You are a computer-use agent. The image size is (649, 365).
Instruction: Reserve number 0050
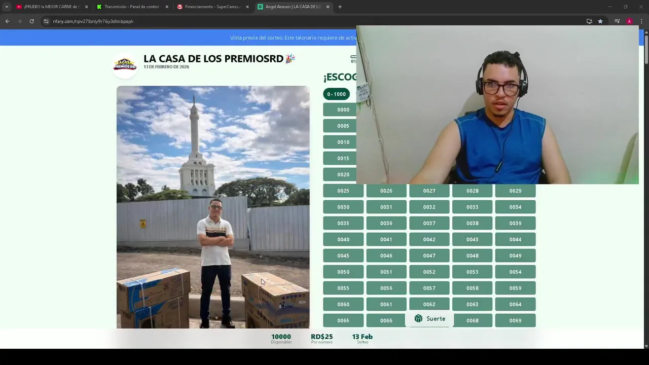pos(343,272)
